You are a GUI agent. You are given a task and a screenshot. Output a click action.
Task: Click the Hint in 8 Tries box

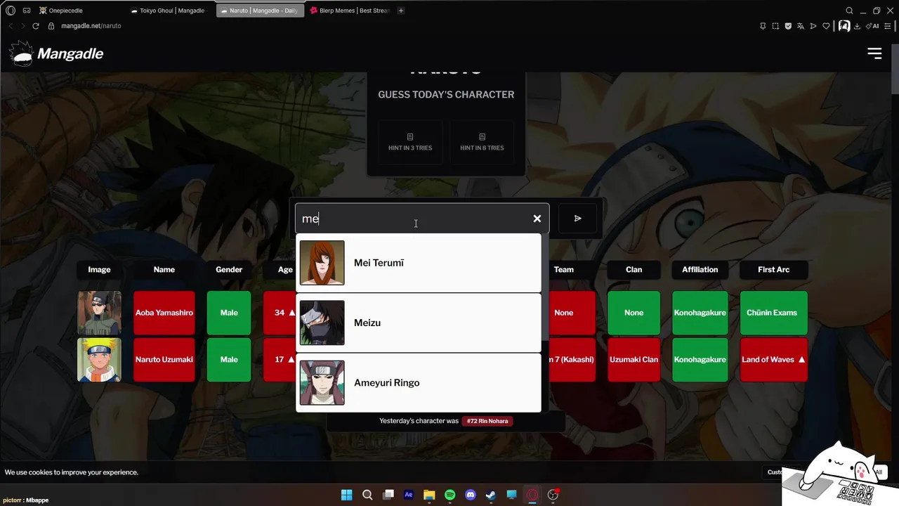coord(482,142)
